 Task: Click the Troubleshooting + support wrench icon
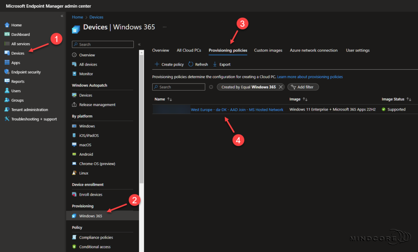(7, 119)
